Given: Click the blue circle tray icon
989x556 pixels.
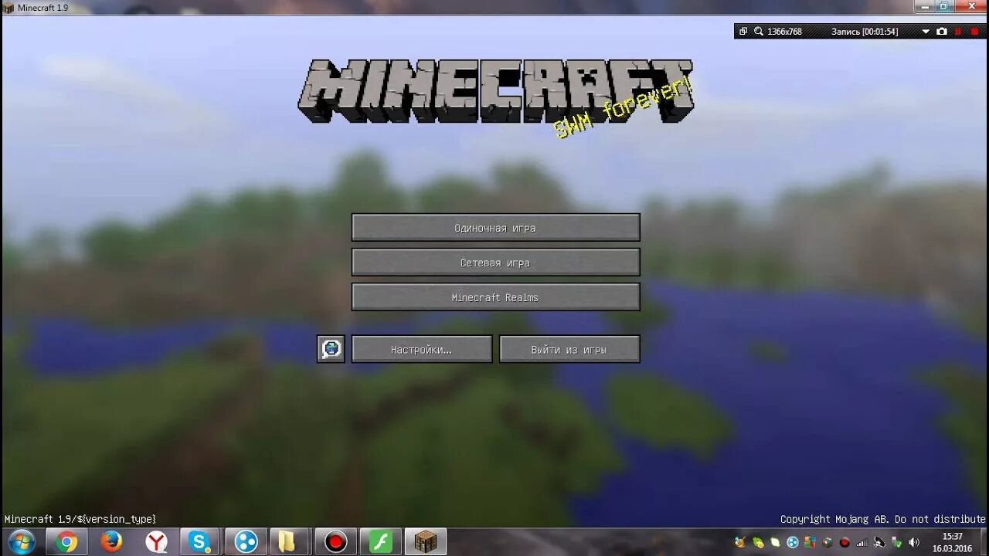Looking at the screenshot, I should coord(792,542).
